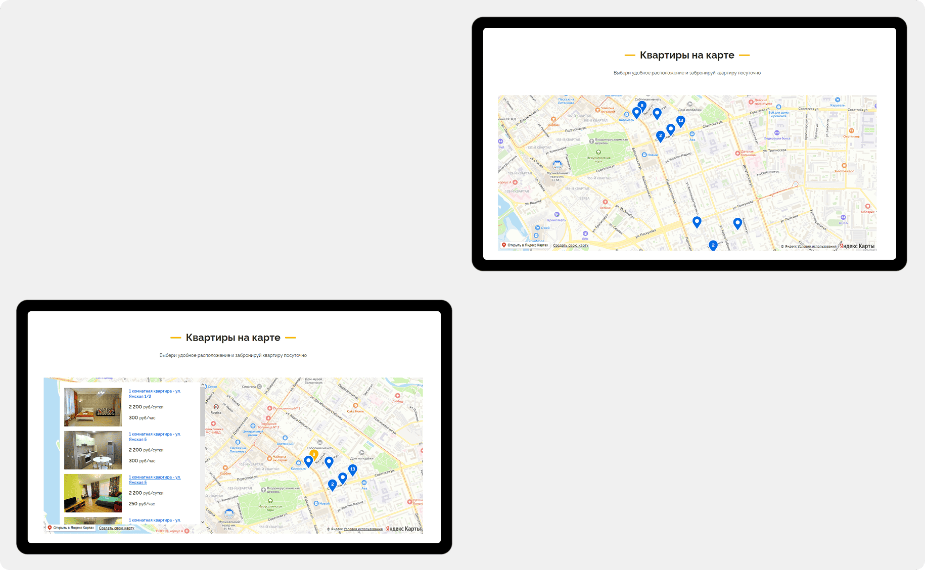The height and width of the screenshot is (570, 925).
Task: Select the Карусель shop icon
Action: (x=838, y=100)
